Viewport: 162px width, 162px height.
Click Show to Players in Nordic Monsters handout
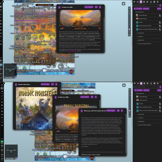45,84
